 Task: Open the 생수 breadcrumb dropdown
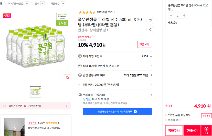point(43,3)
